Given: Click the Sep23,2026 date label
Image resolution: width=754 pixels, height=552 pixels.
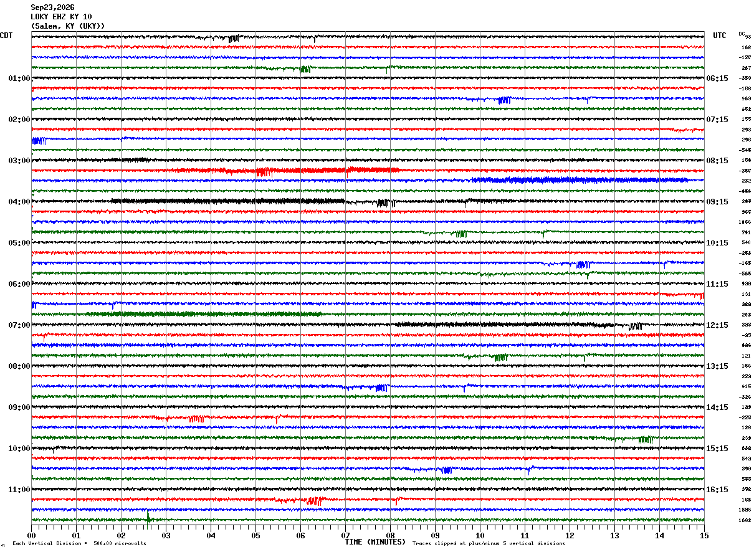Looking at the screenshot, I should [52, 7].
